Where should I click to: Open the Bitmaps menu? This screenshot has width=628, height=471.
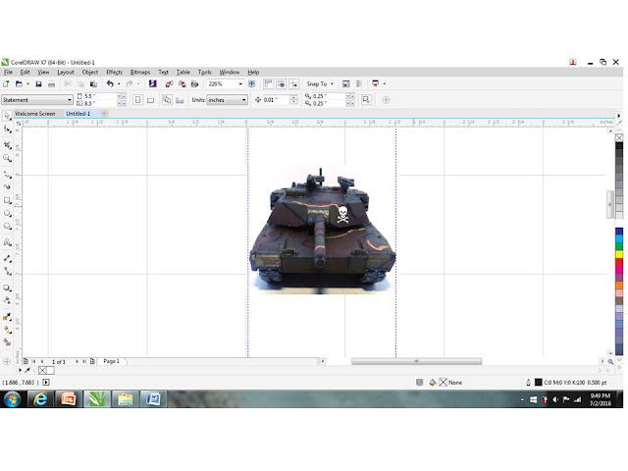(140, 72)
